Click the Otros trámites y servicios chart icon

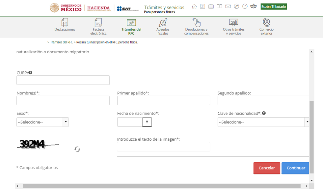click(x=234, y=22)
